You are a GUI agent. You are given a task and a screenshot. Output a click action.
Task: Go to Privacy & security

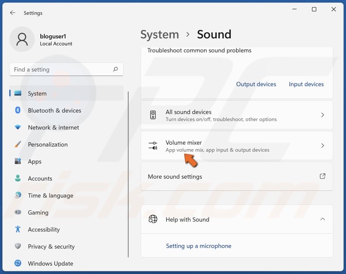66,246
